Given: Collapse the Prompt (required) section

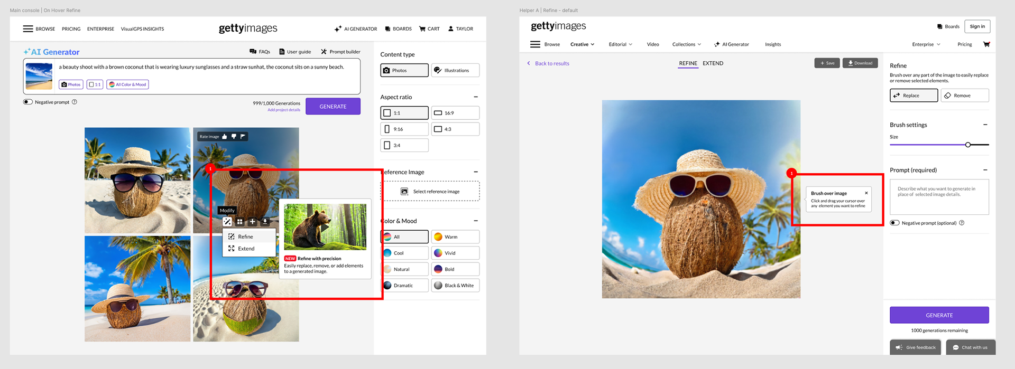Looking at the screenshot, I should [985, 170].
